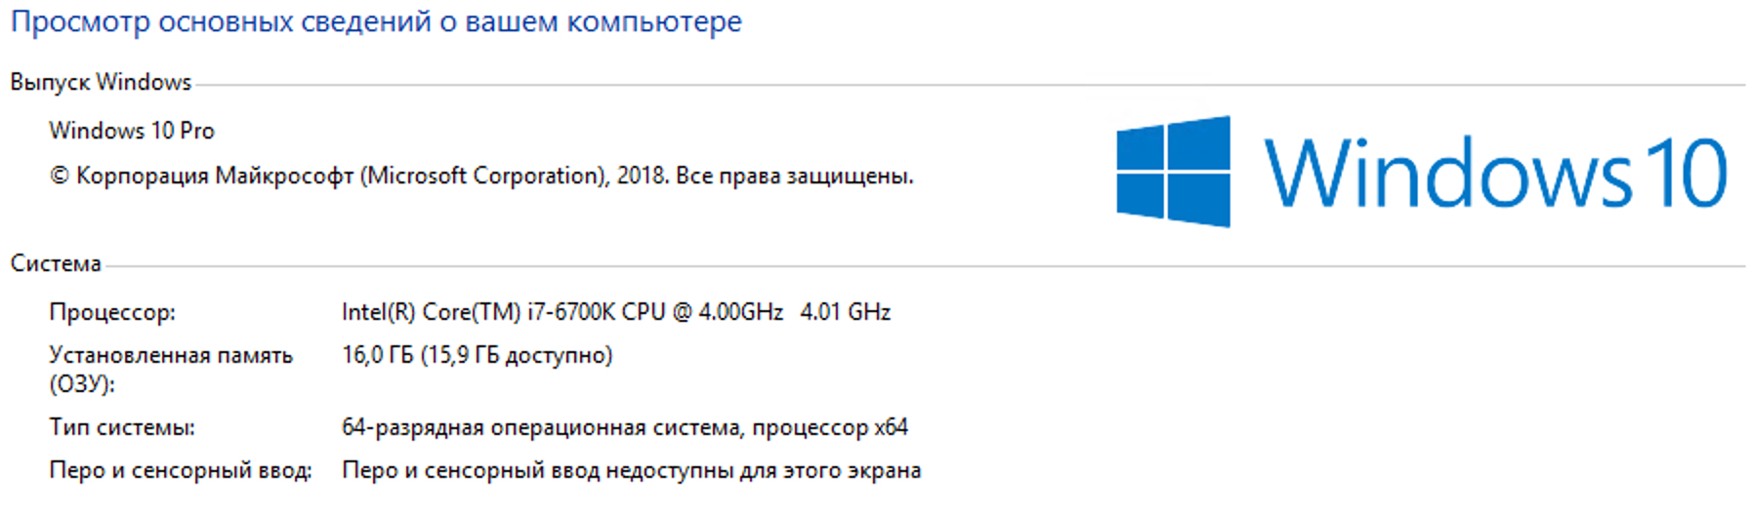Click the "Установленная память (ОЗУ):" label

[x=170, y=369]
